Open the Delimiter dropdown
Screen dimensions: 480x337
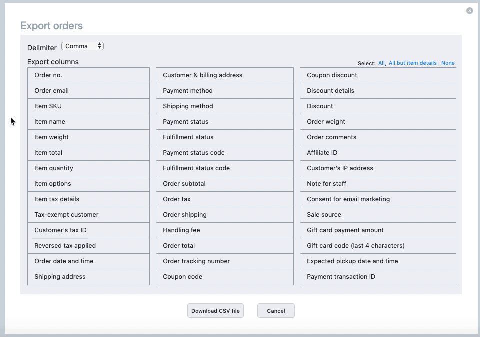click(x=82, y=46)
